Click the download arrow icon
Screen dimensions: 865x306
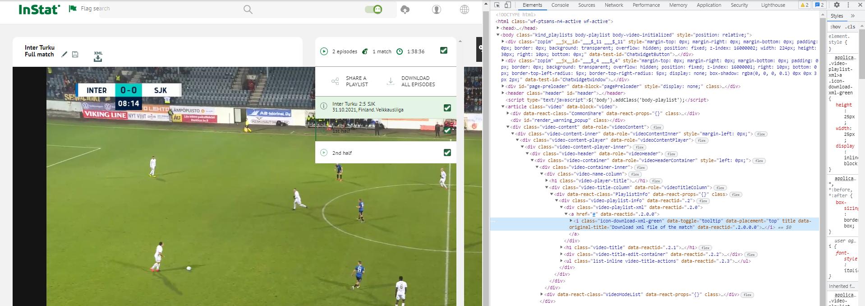390,81
